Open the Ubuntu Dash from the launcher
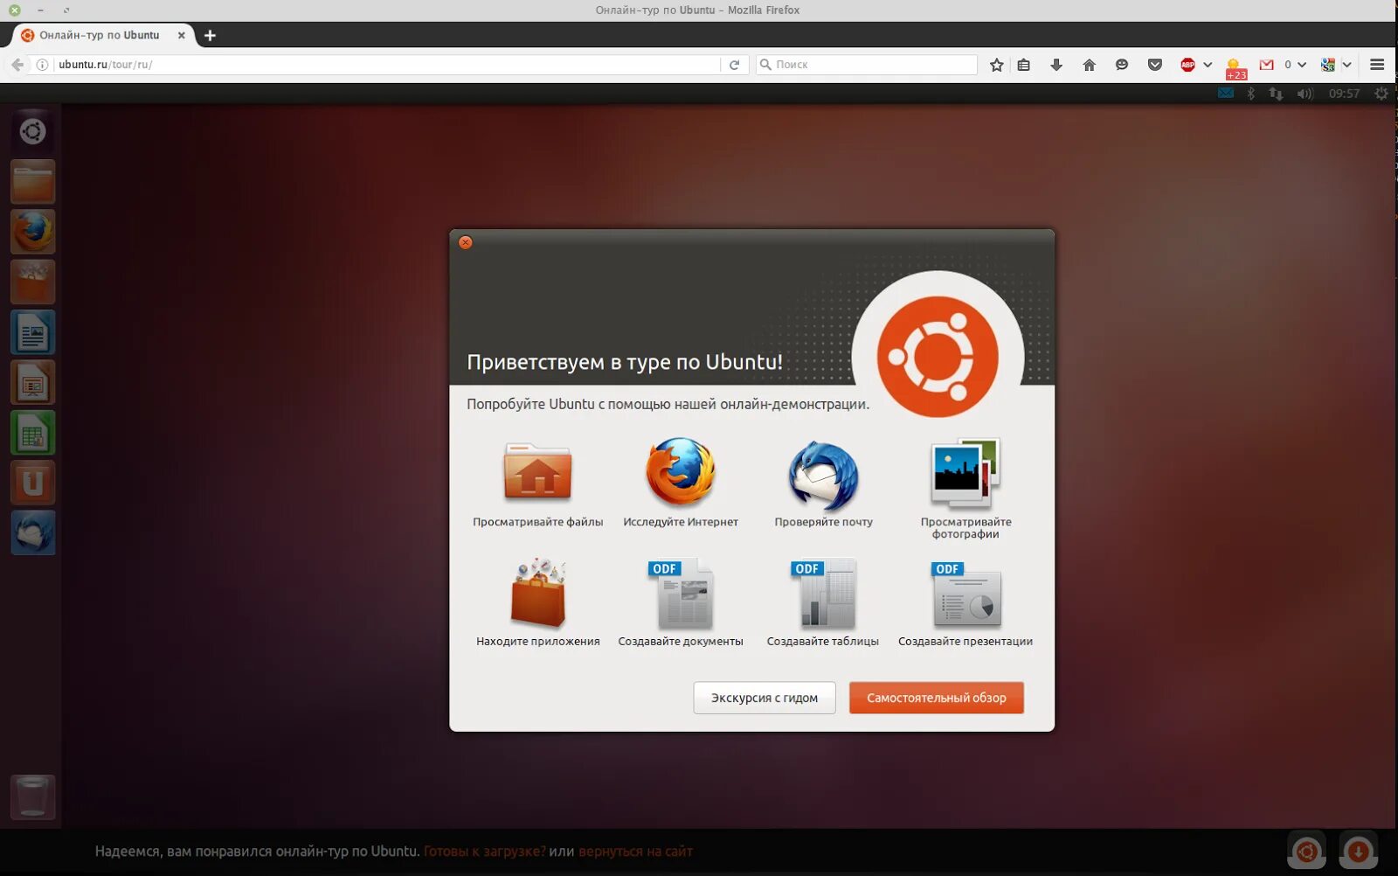Screen dimensions: 1398x876 tap(33, 132)
